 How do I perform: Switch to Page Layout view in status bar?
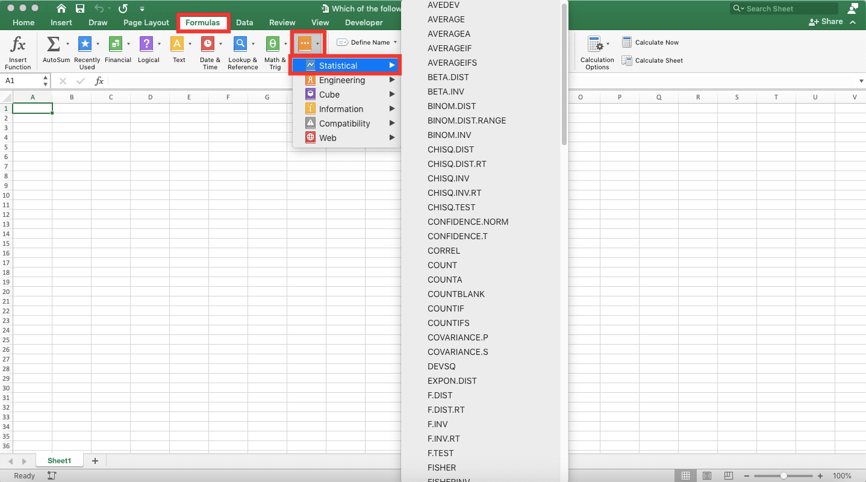pos(707,476)
